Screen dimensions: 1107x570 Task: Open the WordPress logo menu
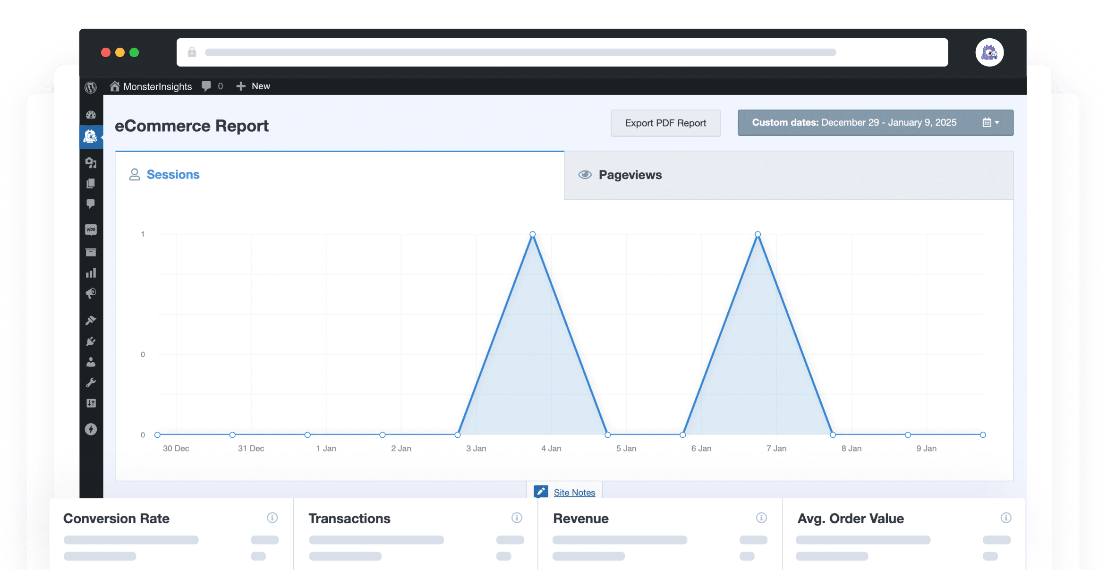91,87
